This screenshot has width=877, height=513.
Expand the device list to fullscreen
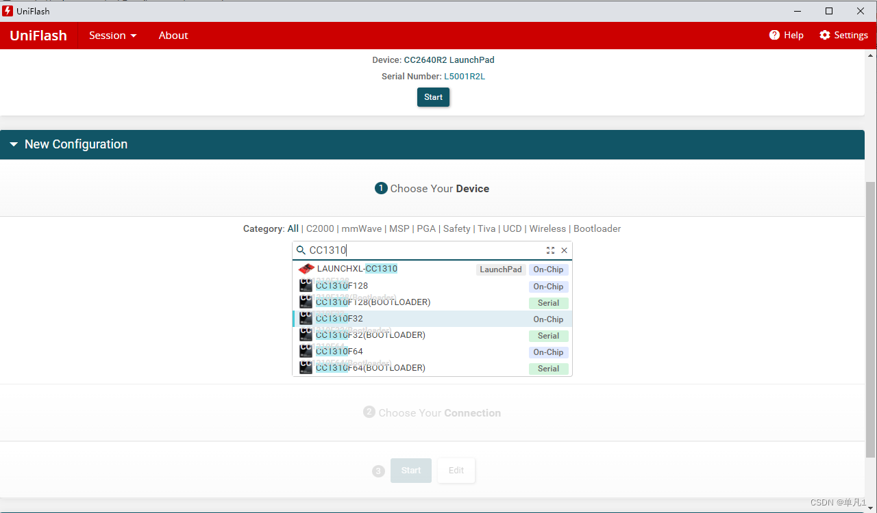point(550,250)
